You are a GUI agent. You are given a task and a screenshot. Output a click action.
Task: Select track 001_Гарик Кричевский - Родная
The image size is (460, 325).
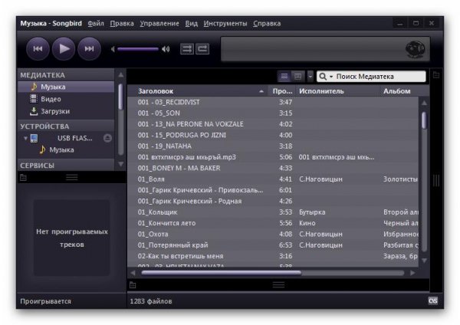click(x=273, y=202)
